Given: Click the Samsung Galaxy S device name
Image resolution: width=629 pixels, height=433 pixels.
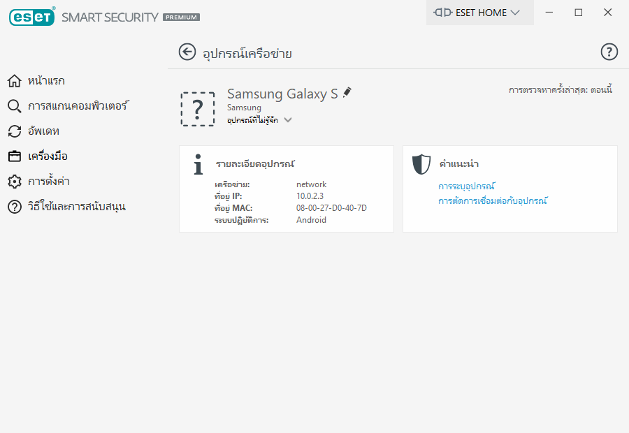Looking at the screenshot, I should coord(282,94).
